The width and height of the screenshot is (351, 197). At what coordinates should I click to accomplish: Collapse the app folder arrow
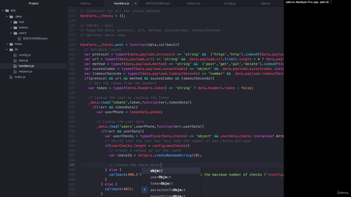(x=2, y=10)
